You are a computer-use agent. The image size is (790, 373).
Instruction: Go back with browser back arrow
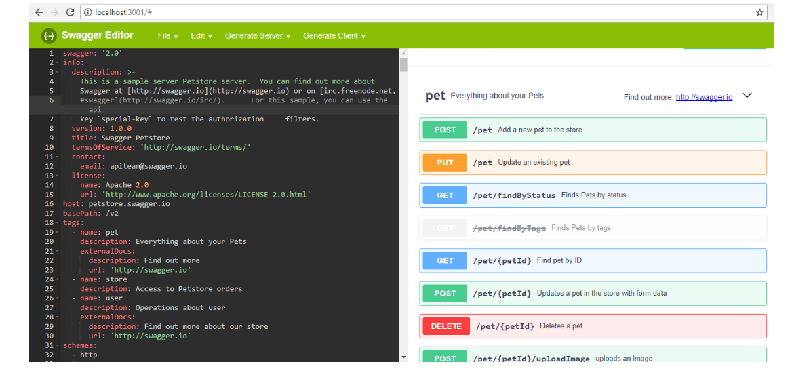click(39, 12)
